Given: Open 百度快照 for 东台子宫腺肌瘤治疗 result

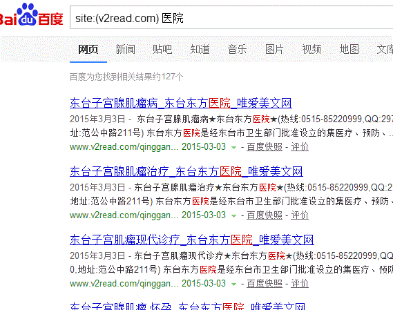Looking at the screenshot, I should [265, 215].
